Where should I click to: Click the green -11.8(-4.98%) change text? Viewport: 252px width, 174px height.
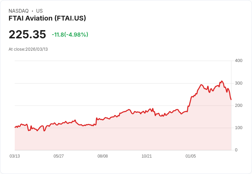[x=70, y=35]
